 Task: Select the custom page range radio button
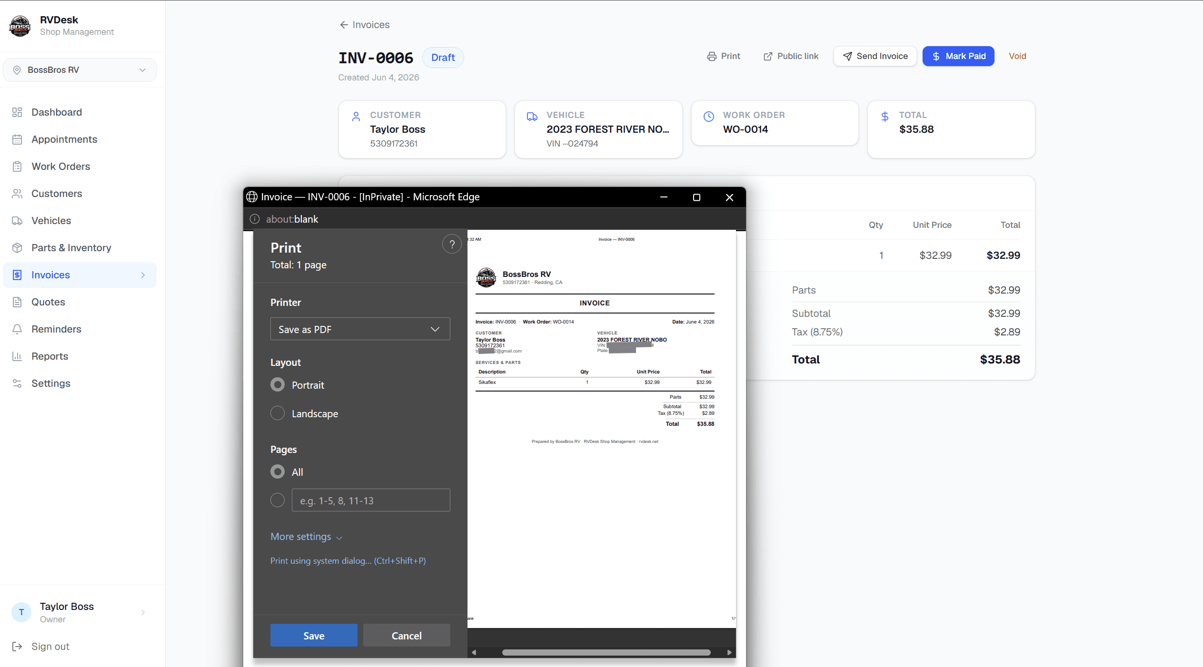pos(278,500)
